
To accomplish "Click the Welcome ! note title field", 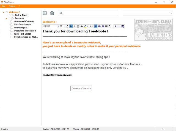I will [x=50, y=22].
